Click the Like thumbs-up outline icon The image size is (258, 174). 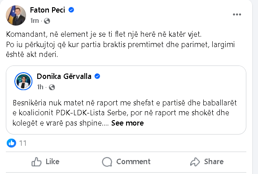click(36, 161)
